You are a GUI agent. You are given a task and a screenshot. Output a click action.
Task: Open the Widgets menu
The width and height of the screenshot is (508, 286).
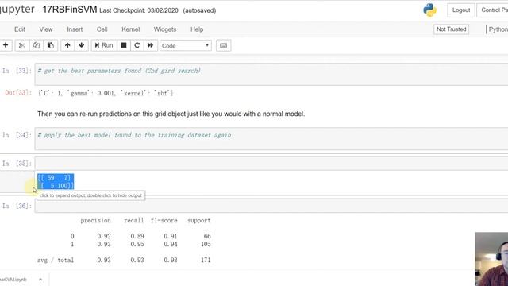point(165,29)
